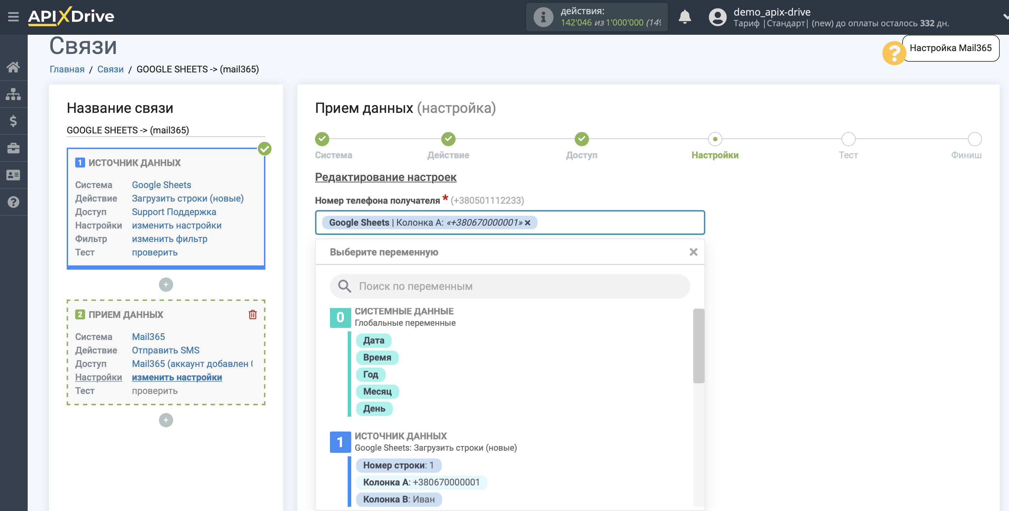
Task: Click the yellow question mark help icon
Action: pos(894,53)
